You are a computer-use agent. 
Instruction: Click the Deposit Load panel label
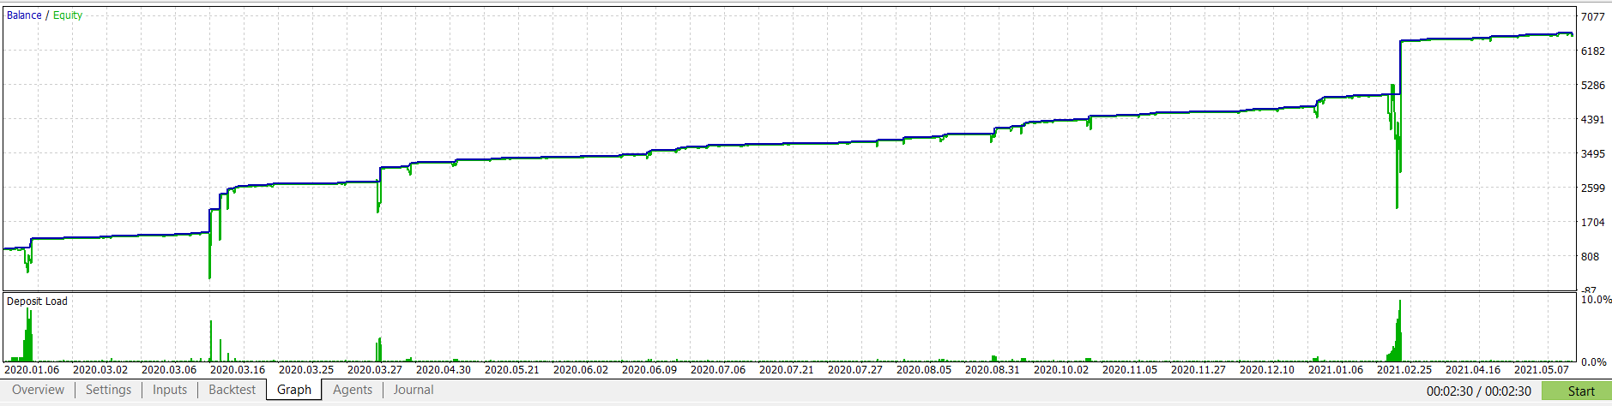coord(37,302)
